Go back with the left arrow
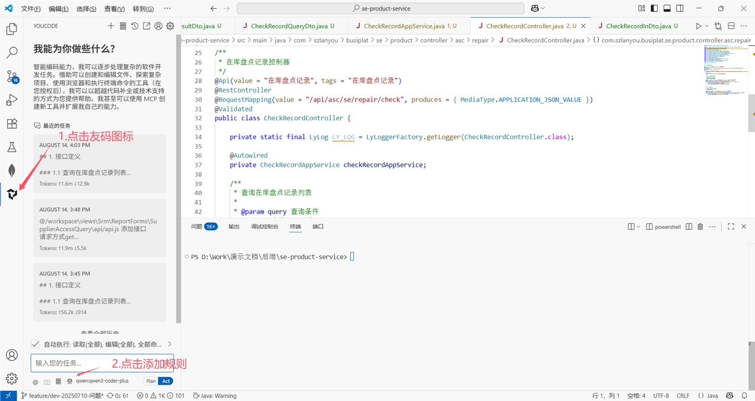This screenshot has width=755, height=401. pyautogui.click(x=214, y=8)
